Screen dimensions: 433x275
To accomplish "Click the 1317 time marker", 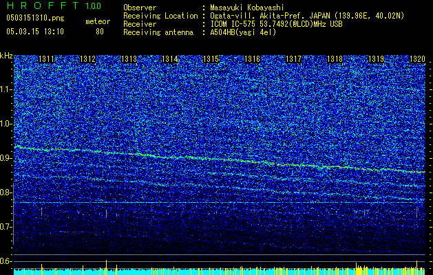I will tap(293, 59).
